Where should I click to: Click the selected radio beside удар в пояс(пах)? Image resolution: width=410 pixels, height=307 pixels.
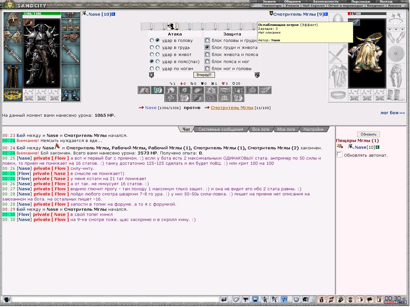[152, 61]
